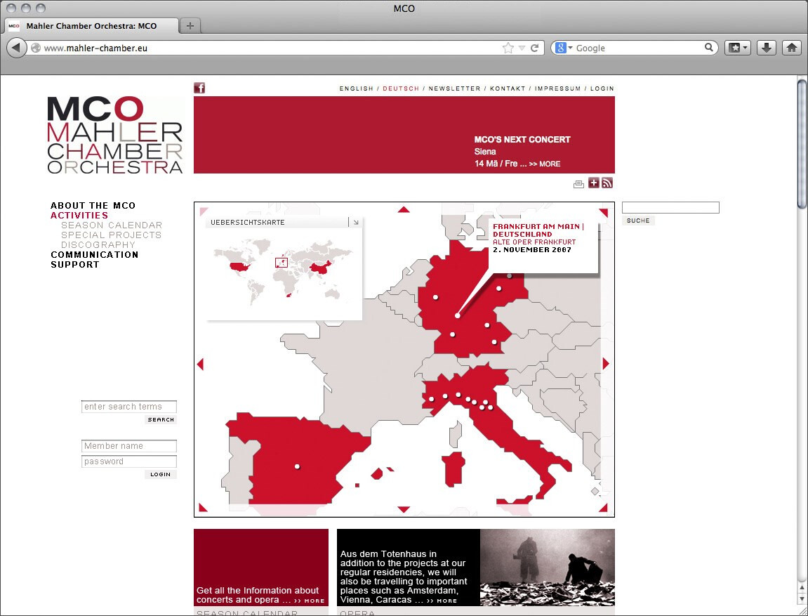Click the printer icon below the banner
808x616 pixels.
pyautogui.click(x=578, y=184)
